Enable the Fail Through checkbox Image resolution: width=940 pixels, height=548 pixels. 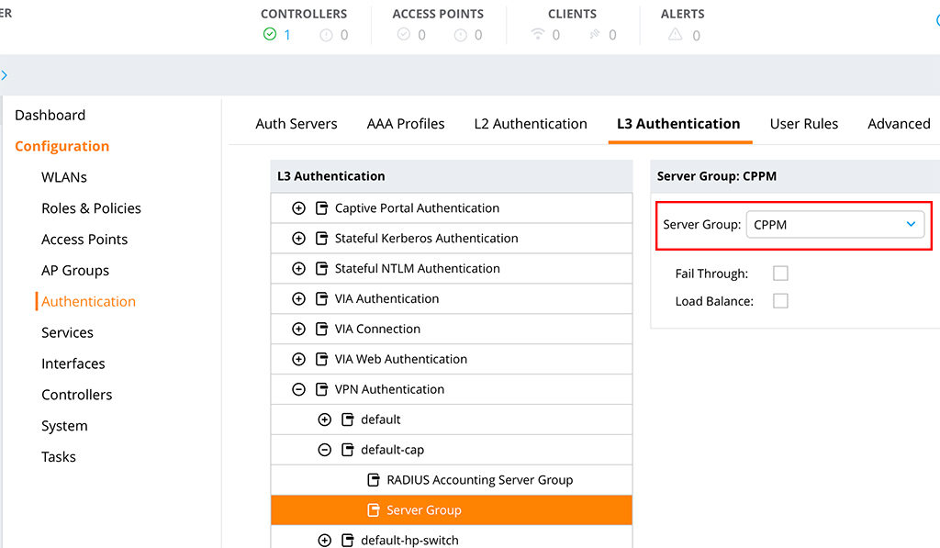[x=780, y=273]
